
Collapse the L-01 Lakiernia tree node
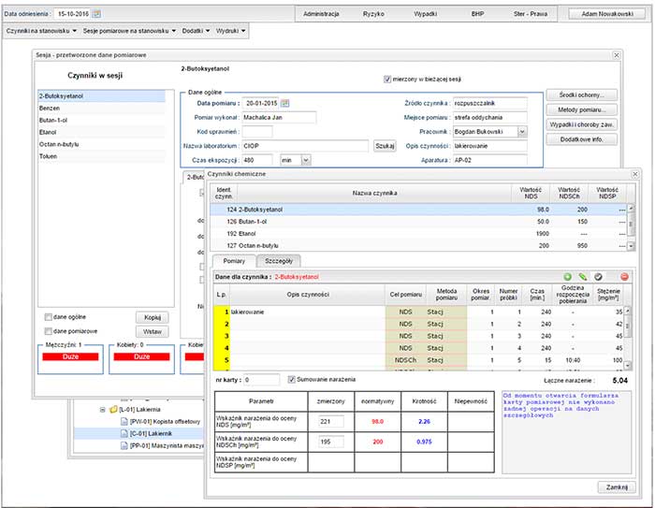pos(101,410)
